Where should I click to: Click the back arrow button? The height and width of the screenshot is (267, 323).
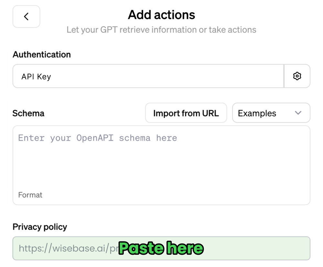point(26,16)
